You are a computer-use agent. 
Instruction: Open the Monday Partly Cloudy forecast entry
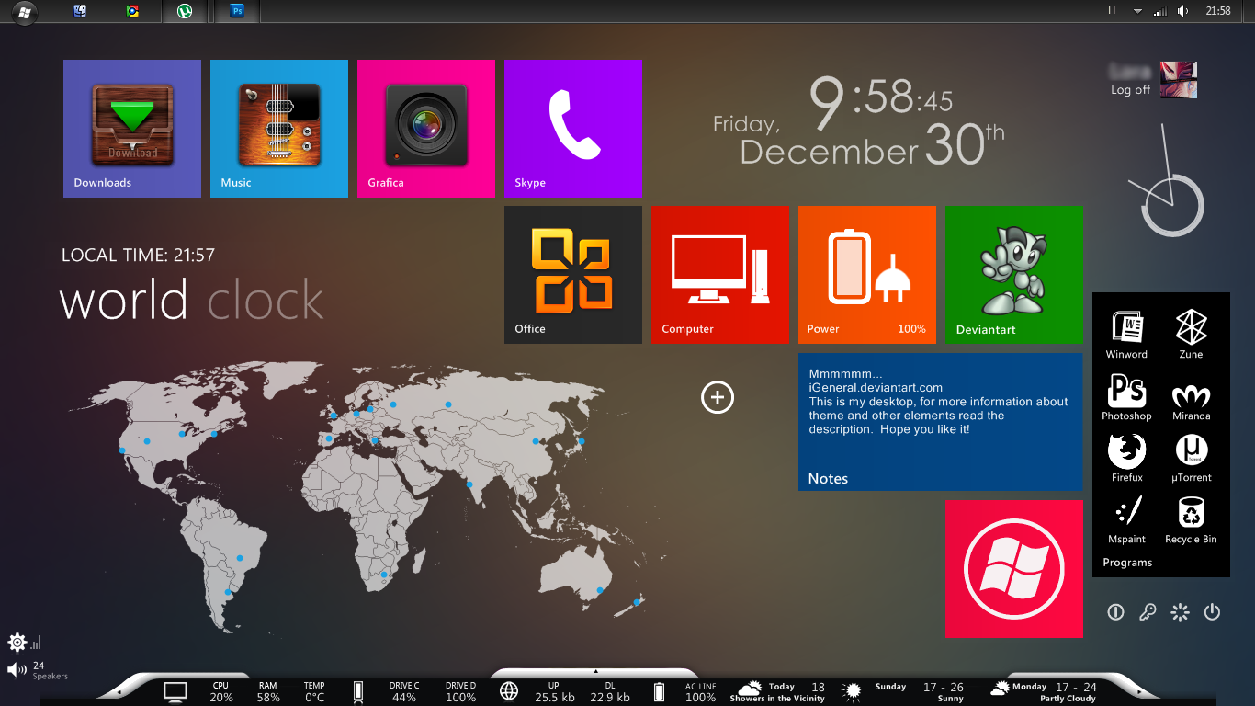pos(1044,692)
